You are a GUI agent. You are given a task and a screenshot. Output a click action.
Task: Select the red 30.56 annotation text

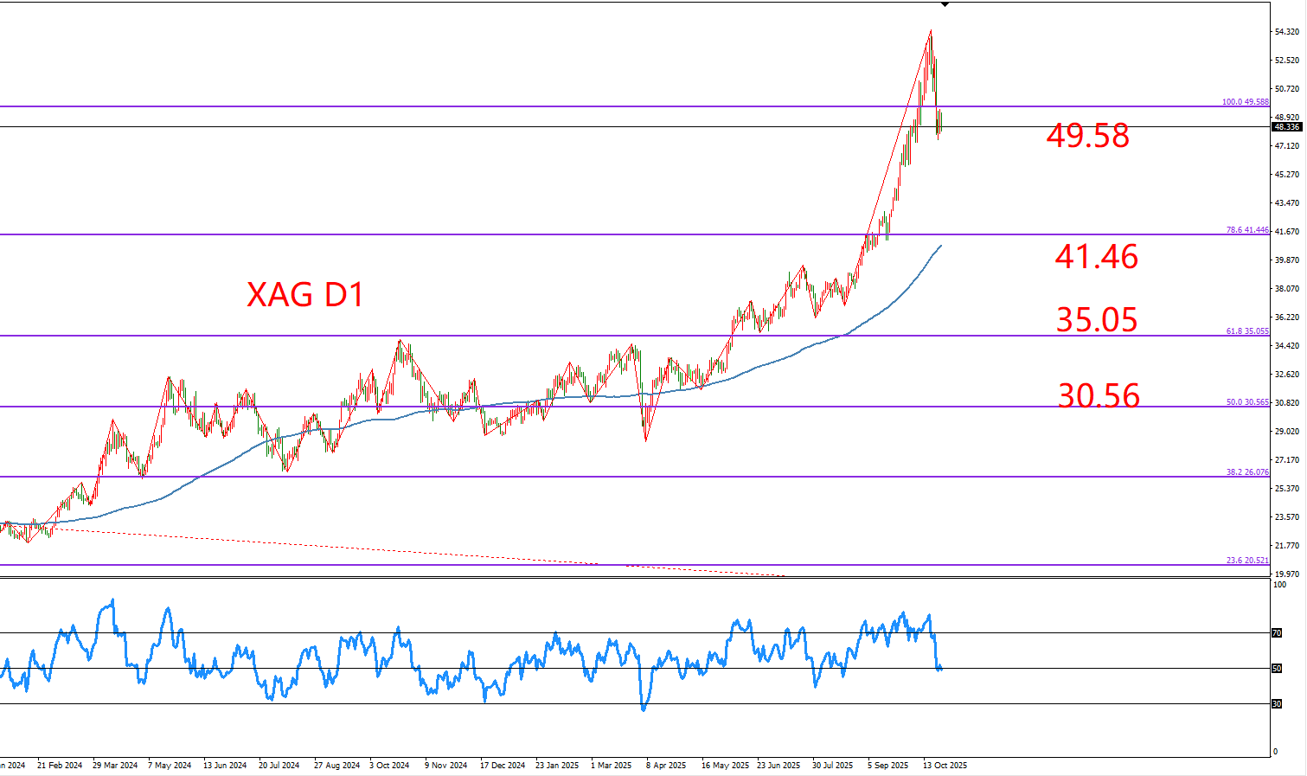click(1099, 396)
